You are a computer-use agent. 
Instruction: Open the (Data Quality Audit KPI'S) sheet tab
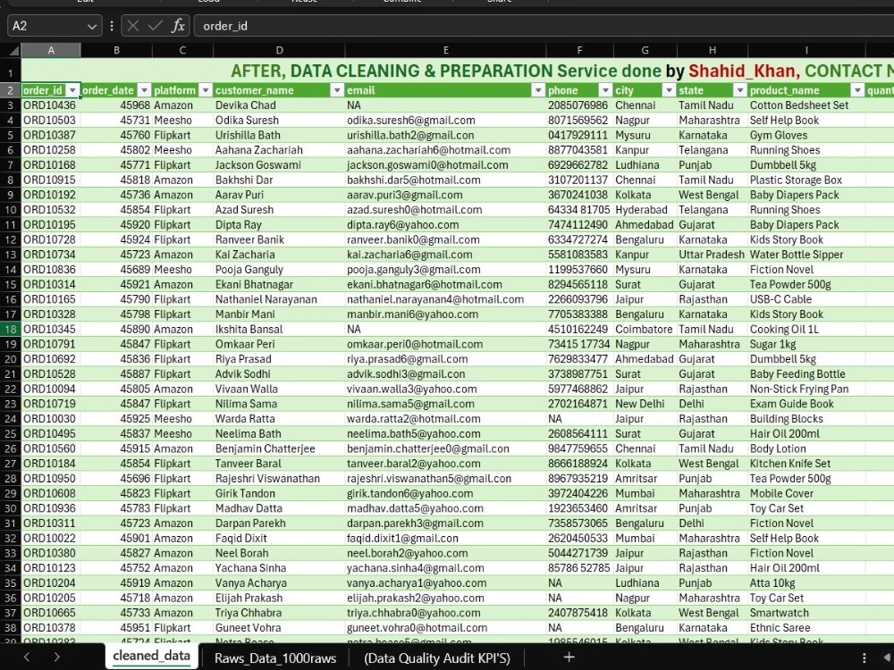[437, 658]
